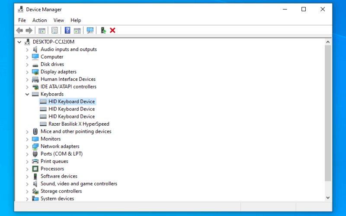Viewport: 346px width, 216px height.
Task: Click the vertical scrollbar thumb
Action: pos(328,113)
